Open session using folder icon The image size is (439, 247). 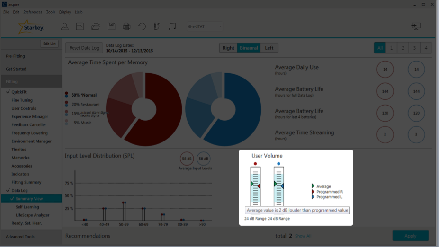pyautogui.click(x=96, y=26)
